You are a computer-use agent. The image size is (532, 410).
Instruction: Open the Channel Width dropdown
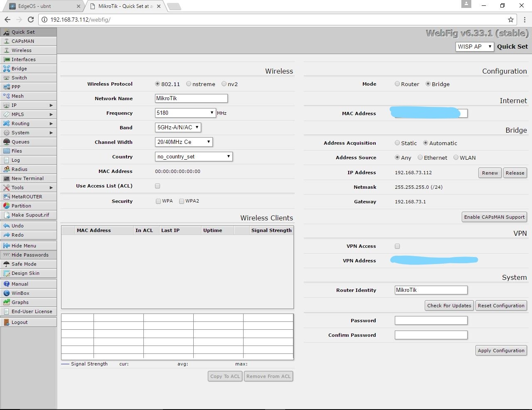(x=184, y=142)
